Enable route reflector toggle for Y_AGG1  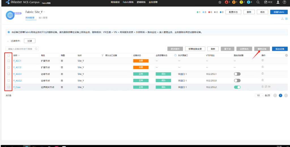coord(237,74)
